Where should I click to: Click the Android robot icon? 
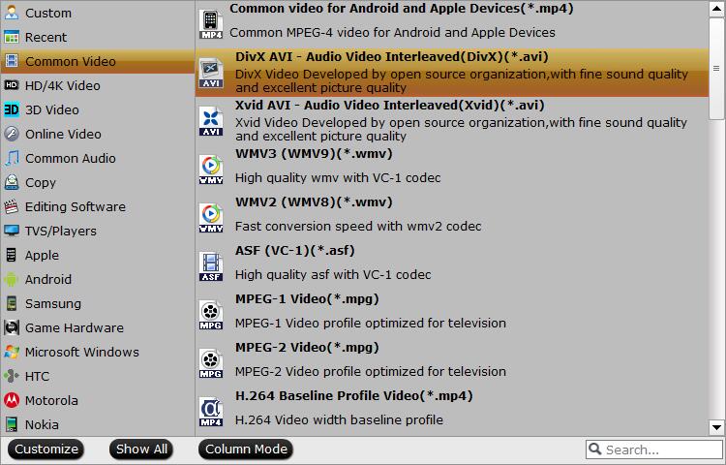12,279
